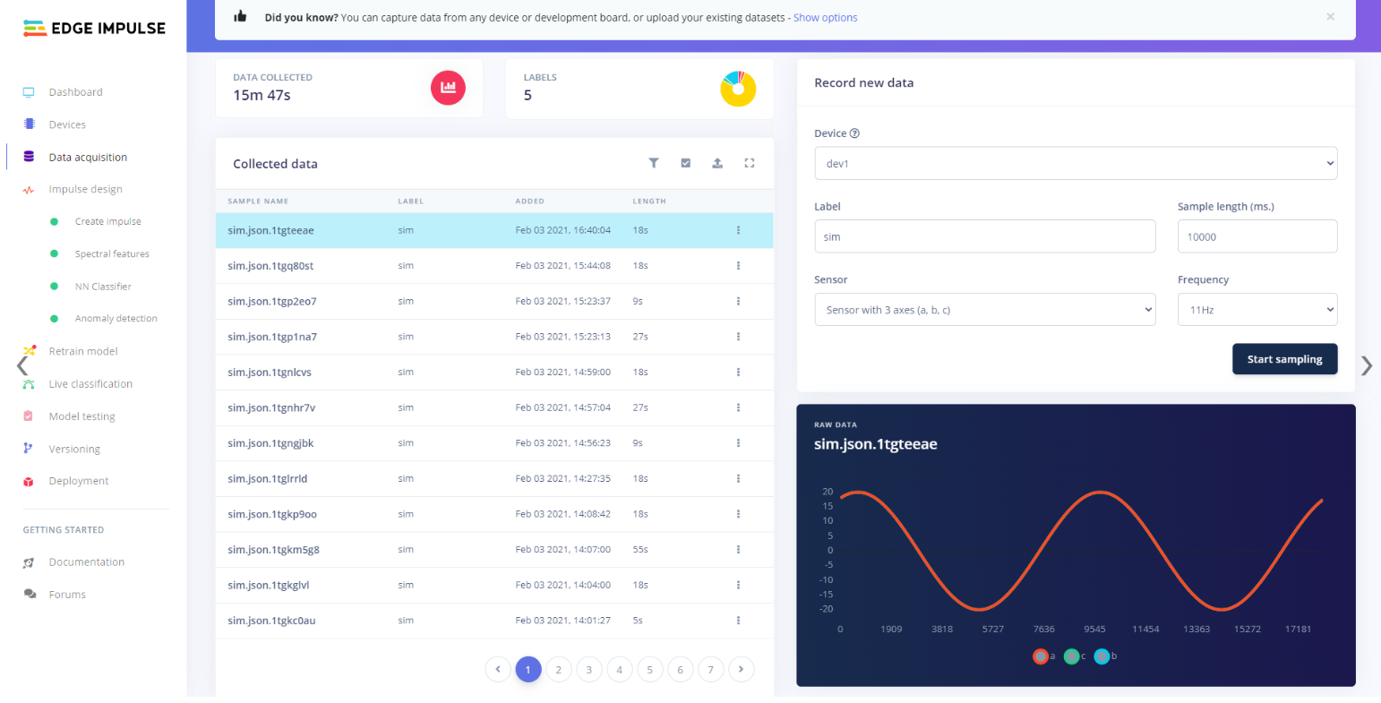The image size is (1381, 703).
Task: Upload existing data via the upload icon
Action: [x=717, y=163]
